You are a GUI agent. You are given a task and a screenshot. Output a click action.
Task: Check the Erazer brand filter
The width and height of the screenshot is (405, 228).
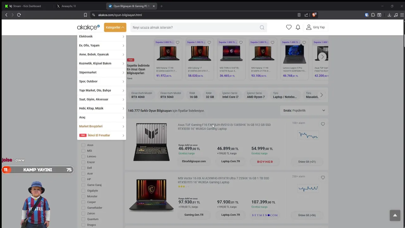pos(84,162)
